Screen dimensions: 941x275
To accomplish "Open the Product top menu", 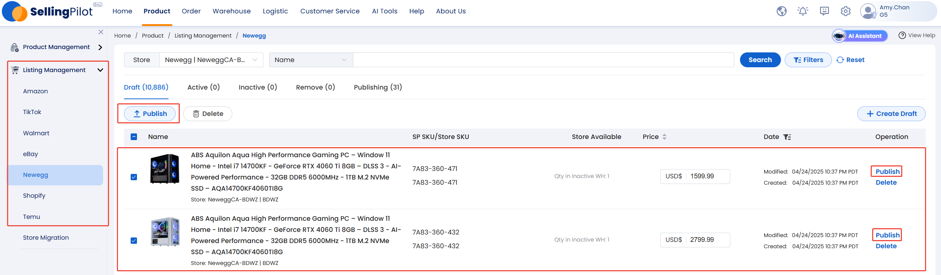I will point(157,11).
